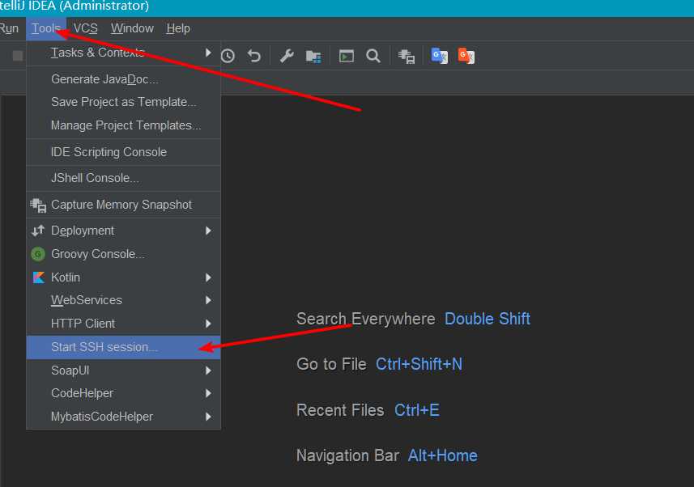Select Manage Project Templates entry
The height and width of the screenshot is (487, 694).
123,125
